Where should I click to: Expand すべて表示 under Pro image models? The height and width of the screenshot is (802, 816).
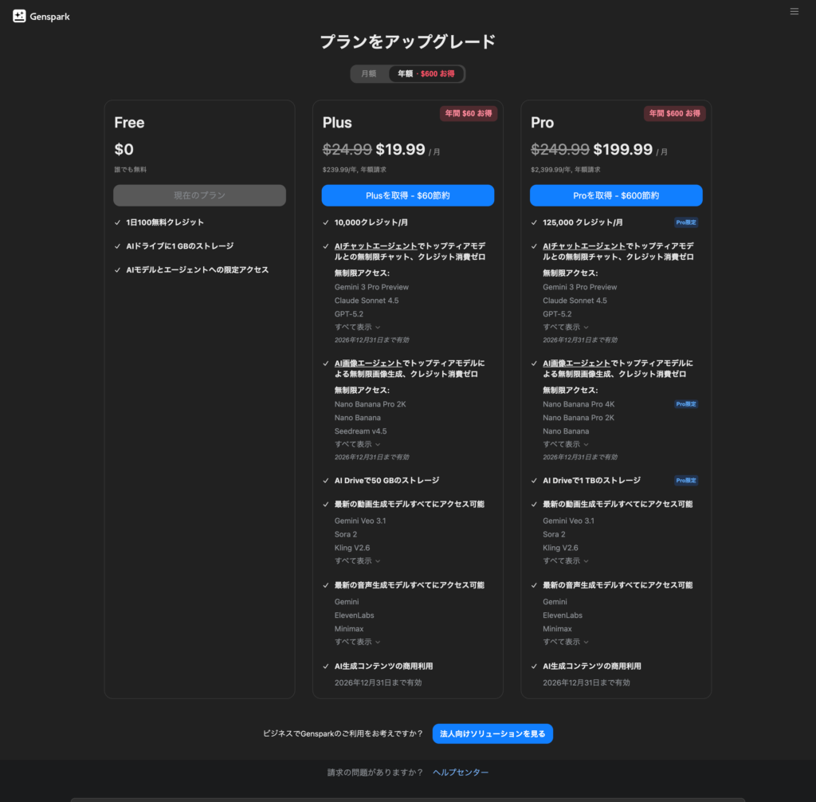564,444
